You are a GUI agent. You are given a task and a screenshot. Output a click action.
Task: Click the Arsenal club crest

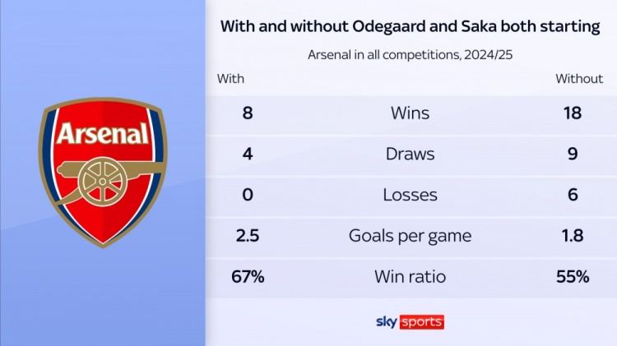[103, 173]
